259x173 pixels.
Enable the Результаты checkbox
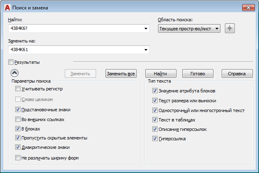pos(11,62)
